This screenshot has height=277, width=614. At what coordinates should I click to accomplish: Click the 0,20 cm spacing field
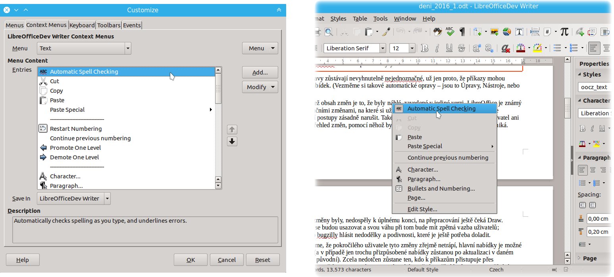599,232
